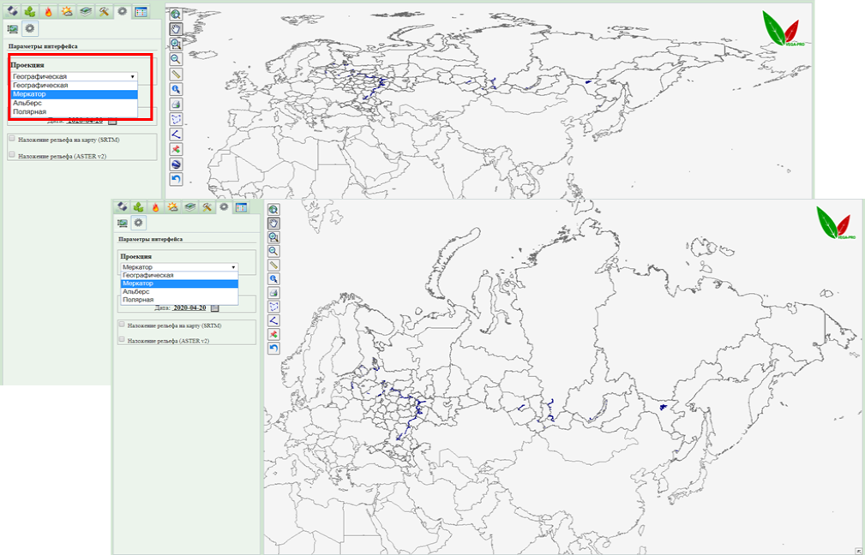Click the zoom out magnifier in background map toolbar
Image resolution: width=865 pixels, height=555 pixels.
point(176,58)
